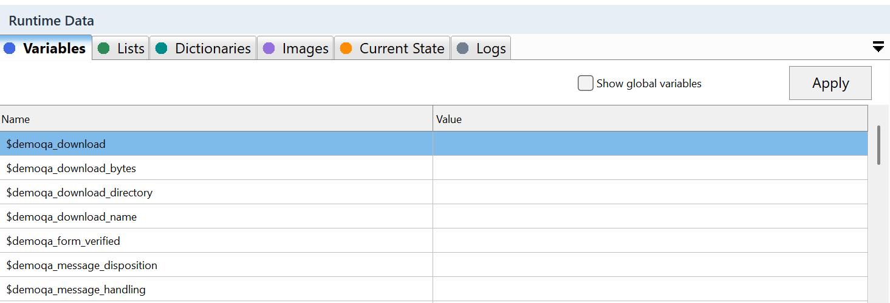Open the Images tab
Viewport: 890px width, 303px height.
(x=295, y=48)
